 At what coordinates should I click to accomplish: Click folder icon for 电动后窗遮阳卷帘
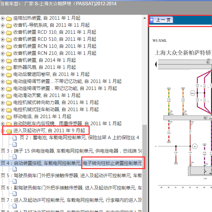[9, 75]
